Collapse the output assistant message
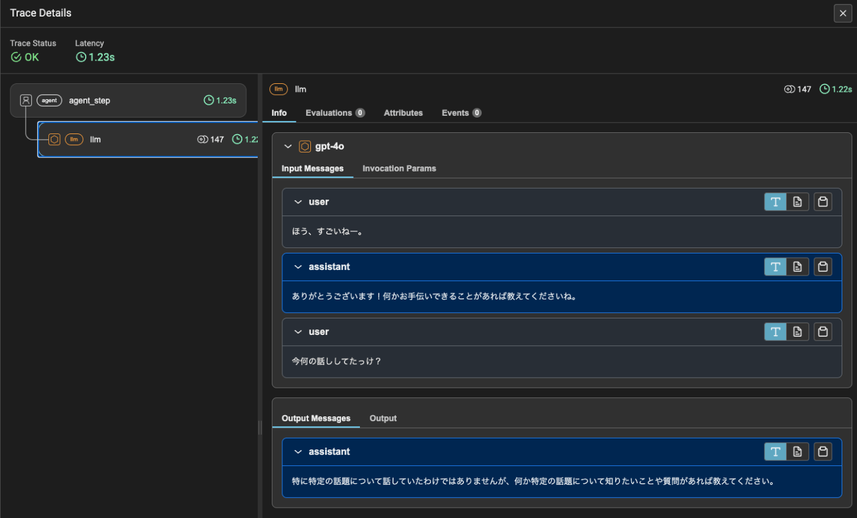 298,452
